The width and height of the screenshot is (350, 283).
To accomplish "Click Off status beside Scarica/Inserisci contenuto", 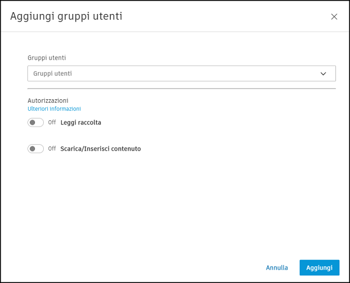I will (52, 149).
